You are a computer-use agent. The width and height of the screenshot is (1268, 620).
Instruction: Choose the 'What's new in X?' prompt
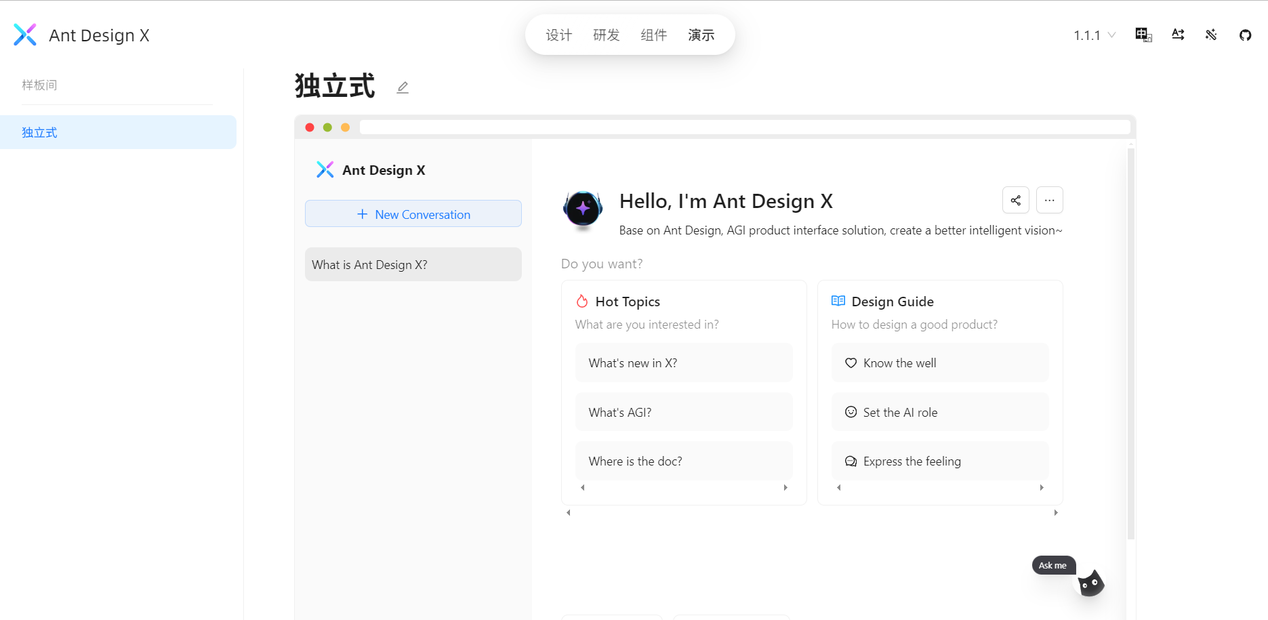(684, 363)
